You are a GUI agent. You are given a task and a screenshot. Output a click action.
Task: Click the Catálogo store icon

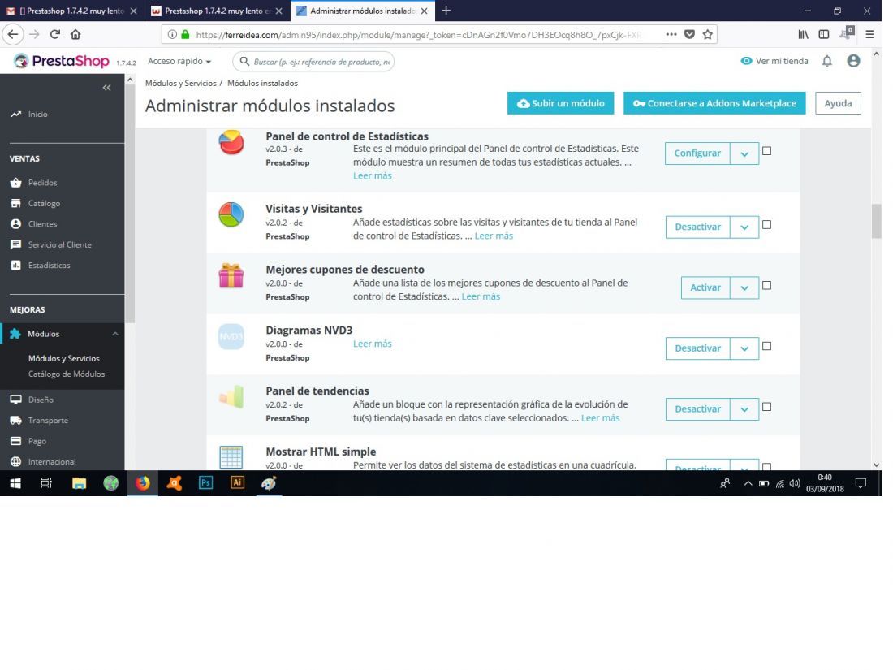[16, 203]
